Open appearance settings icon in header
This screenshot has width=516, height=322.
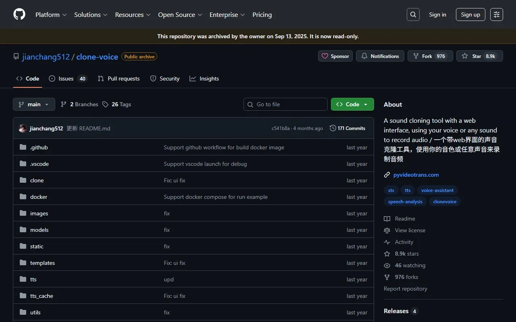(x=497, y=14)
